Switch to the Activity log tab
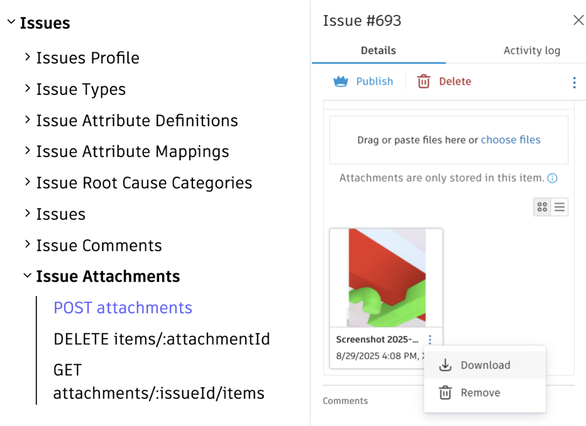 (x=531, y=51)
